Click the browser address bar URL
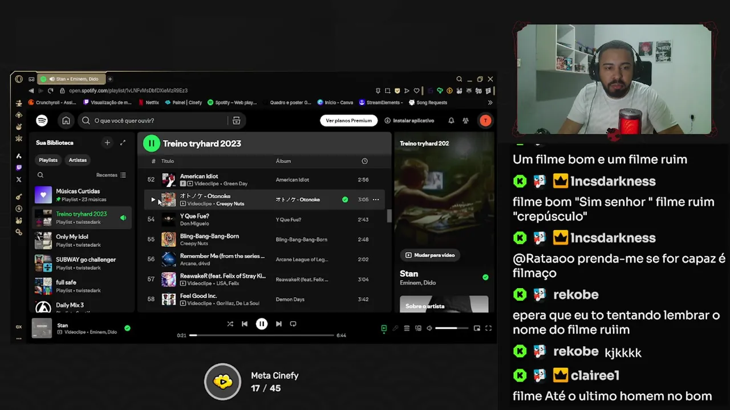Viewport: 730px width, 410px height. pos(128,91)
